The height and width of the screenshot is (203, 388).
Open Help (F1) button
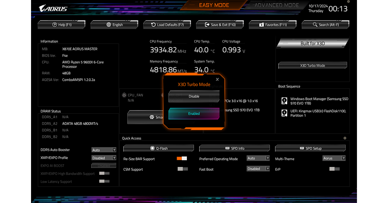tap(62, 25)
